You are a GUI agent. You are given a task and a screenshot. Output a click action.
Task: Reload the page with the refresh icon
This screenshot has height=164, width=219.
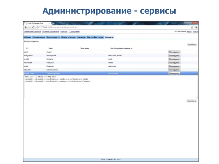point(33,27)
